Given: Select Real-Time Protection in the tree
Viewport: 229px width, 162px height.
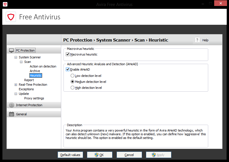Looking at the screenshot, I should (33, 85).
